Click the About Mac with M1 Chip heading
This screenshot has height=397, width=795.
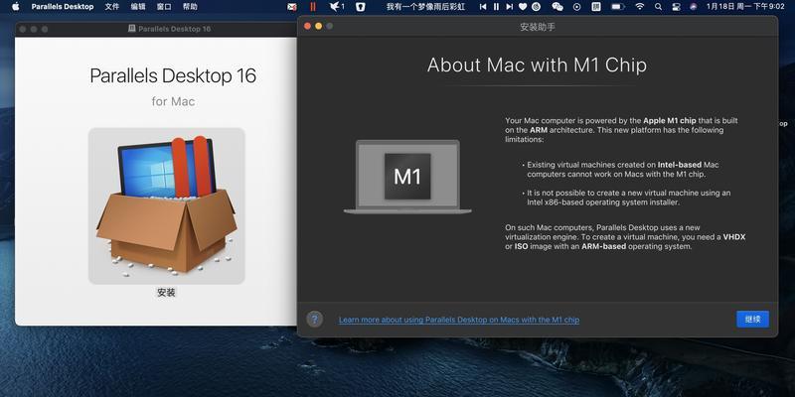[x=537, y=65]
